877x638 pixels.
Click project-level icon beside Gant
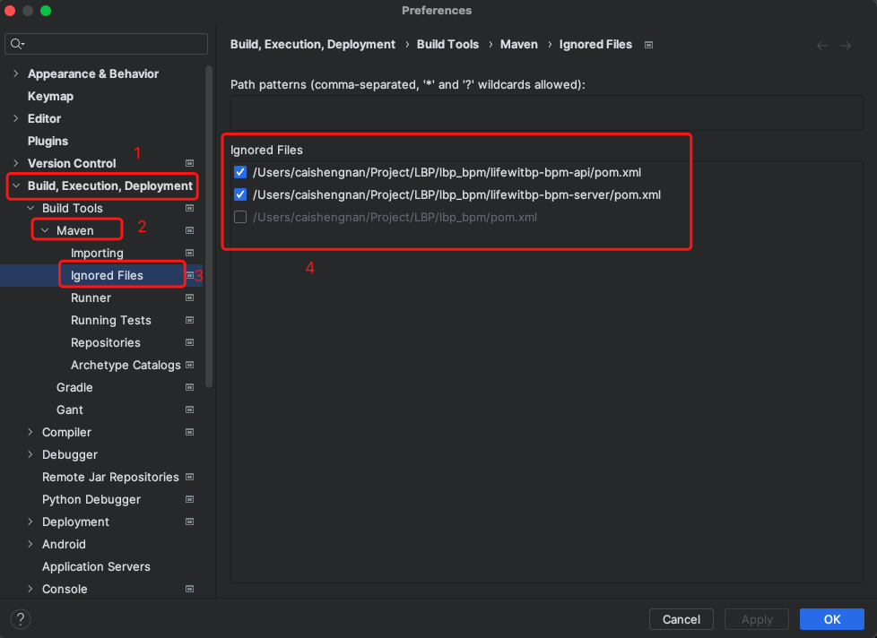189,410
